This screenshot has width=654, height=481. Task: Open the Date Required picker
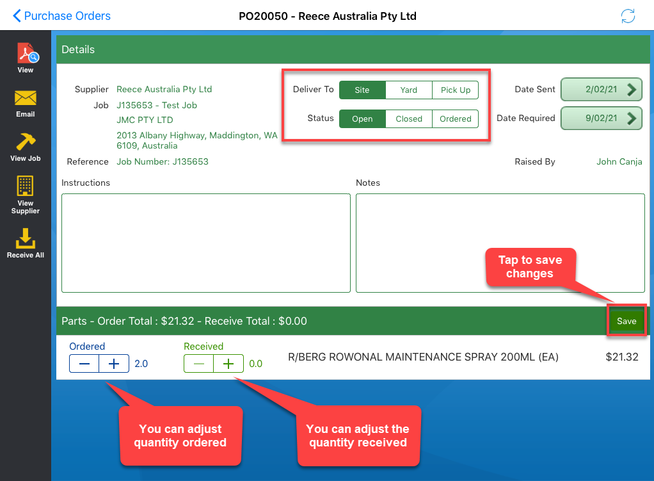[x=602, y=118]
